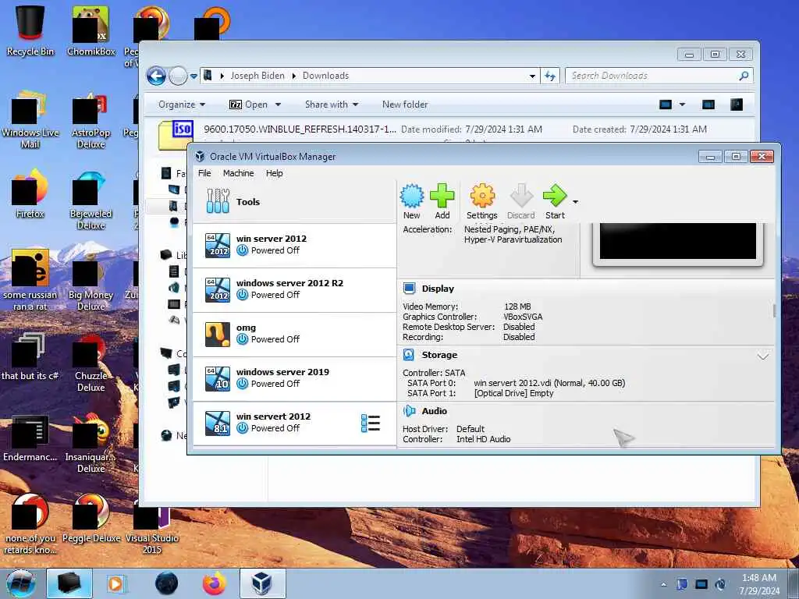Viewport: 799px width, 599px height.
Task: Open the address bar history dropdown arrow
Action: (x=532, y=76)
